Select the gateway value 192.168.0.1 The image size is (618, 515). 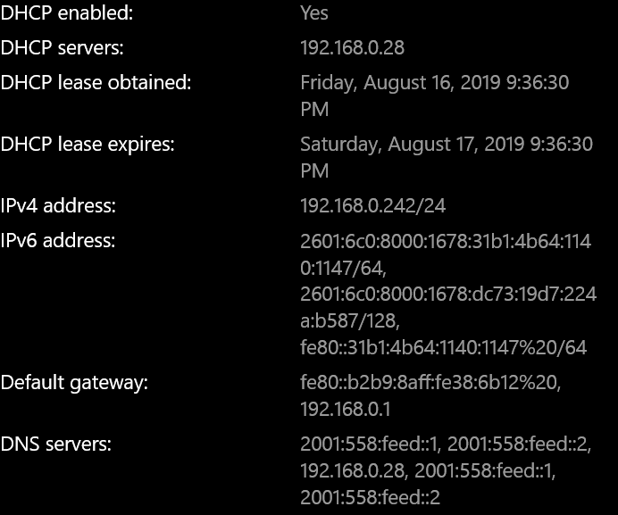click(x=346, y=409)
